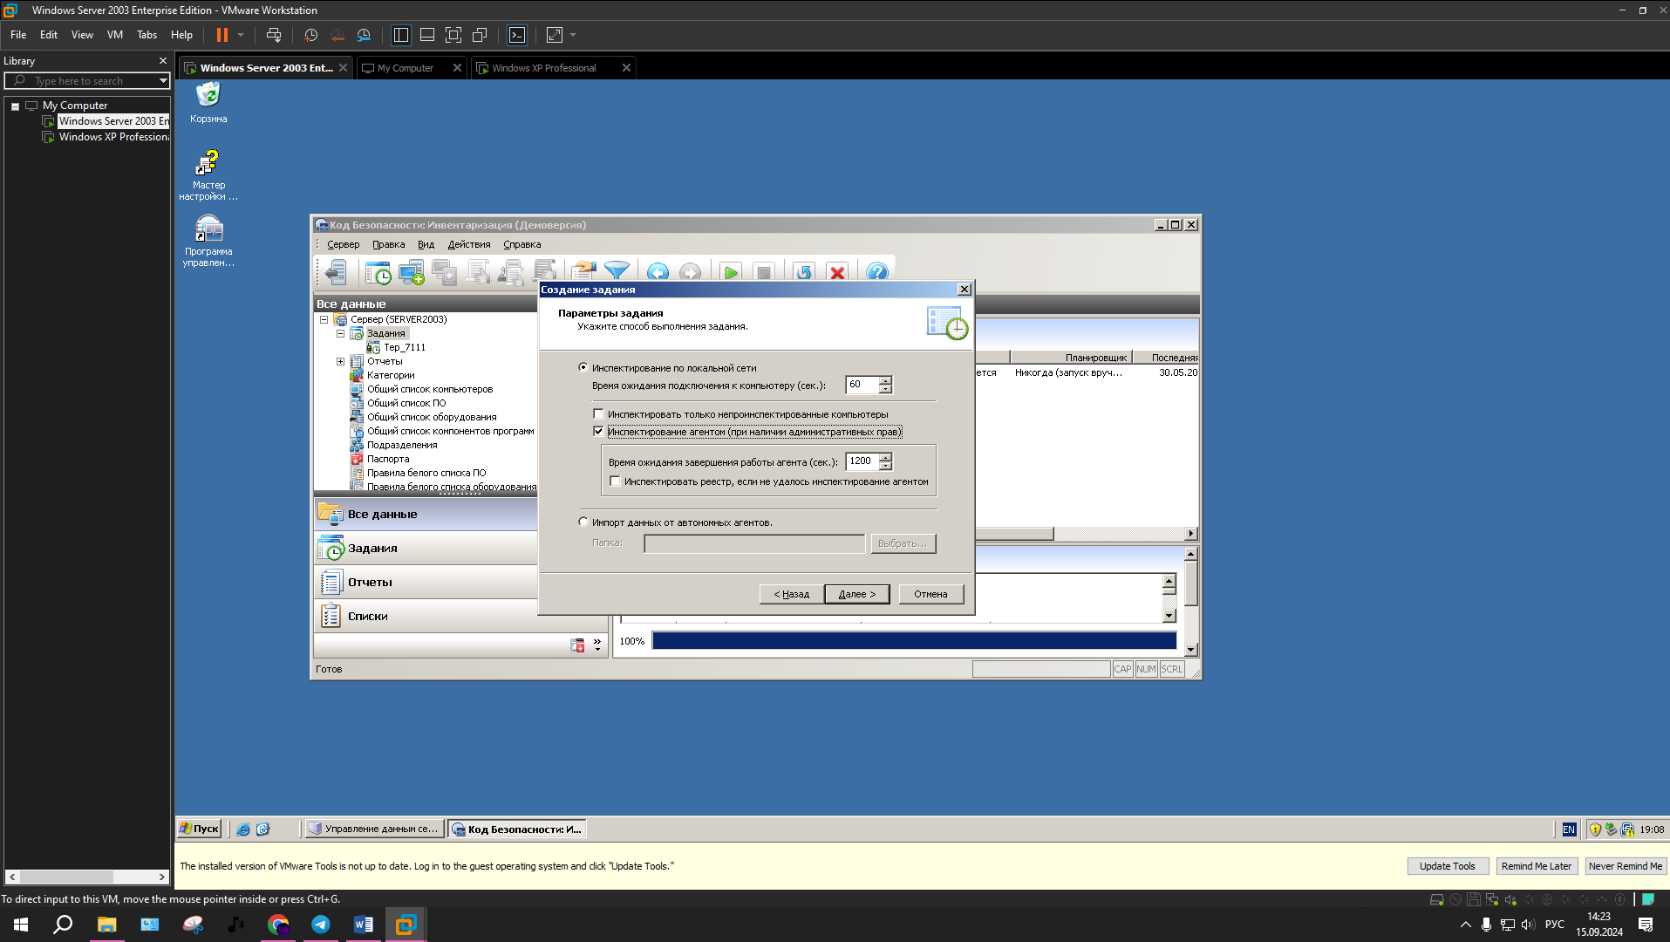Click the blue refresh arrow toolbar icon
This screenshot has height=942, width=1670.
pos(804,273)
